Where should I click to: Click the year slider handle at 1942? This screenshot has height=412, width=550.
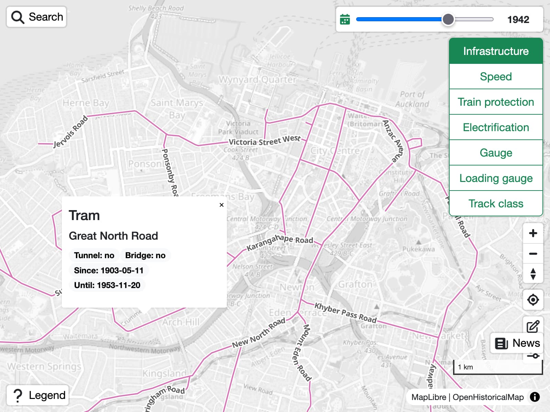(x=448, y=20)
